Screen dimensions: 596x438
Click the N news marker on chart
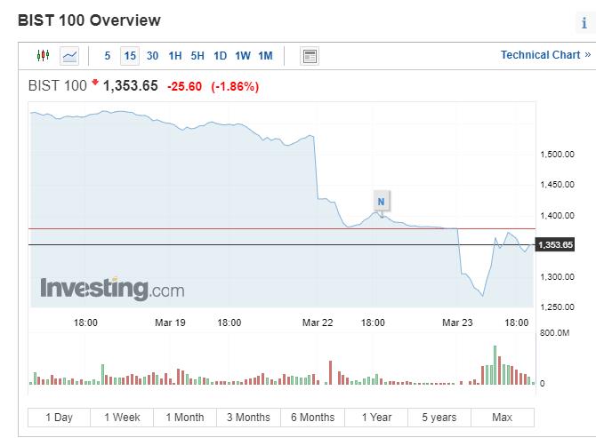pos(381,202)
